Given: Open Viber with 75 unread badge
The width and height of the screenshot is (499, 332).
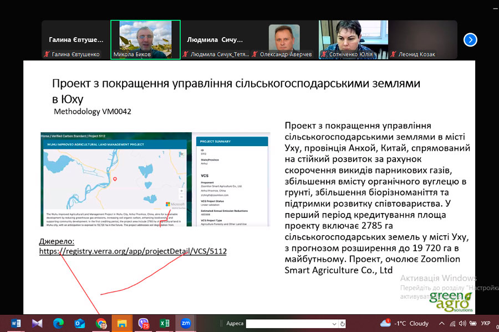Looking at the screenshot, I should click(144, 323).
